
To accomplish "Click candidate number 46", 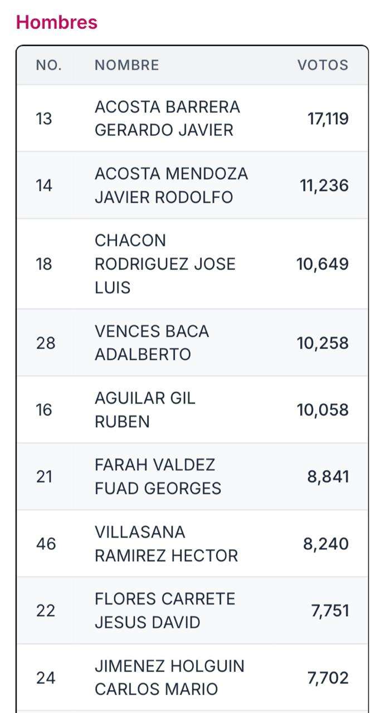I will 46,544.
